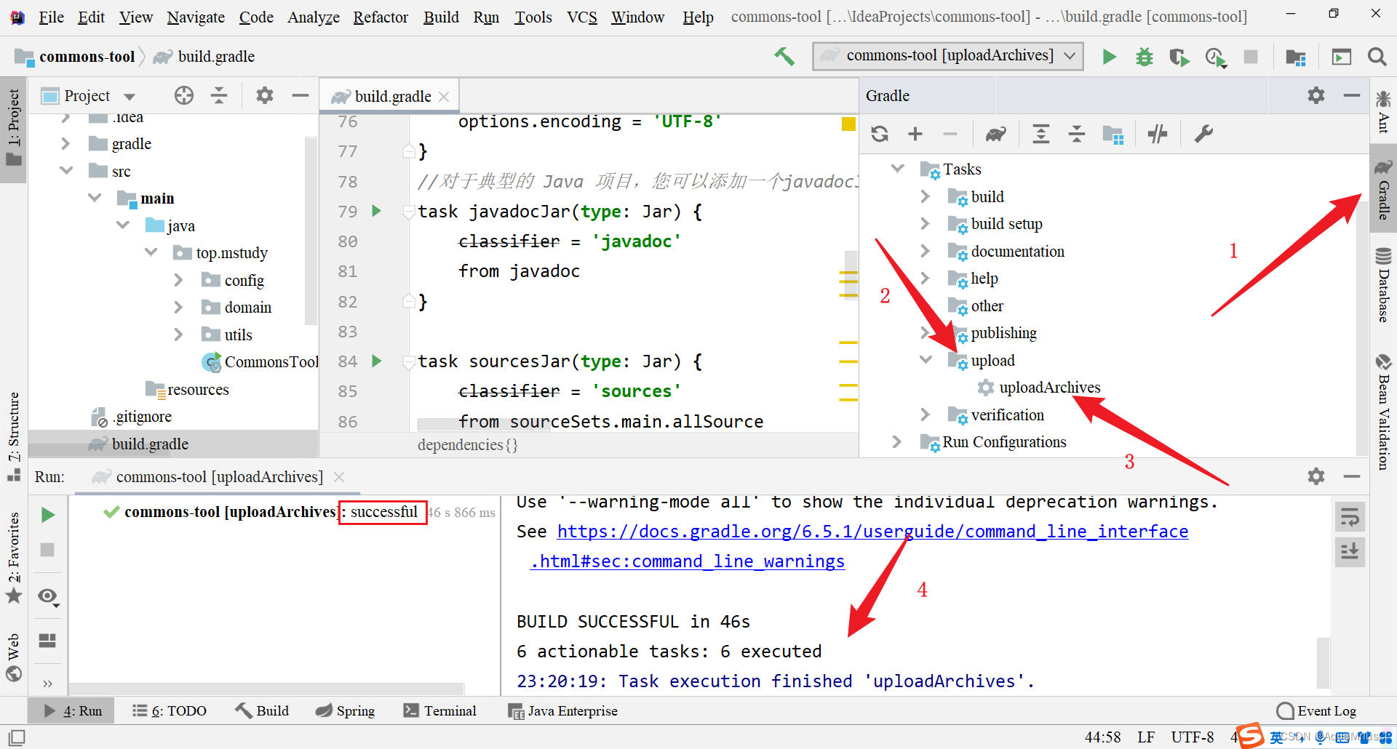This screenshot has width=1397, height=749.
Task: Expand the verification task group
Action: (x=925, y=414)
